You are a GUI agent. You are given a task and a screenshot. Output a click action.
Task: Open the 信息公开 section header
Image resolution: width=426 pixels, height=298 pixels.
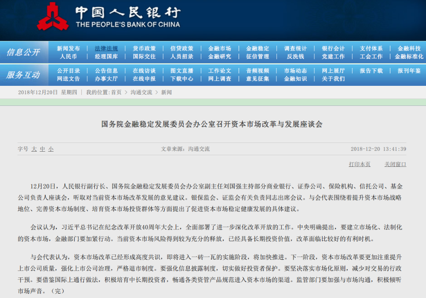coord(23,53)
